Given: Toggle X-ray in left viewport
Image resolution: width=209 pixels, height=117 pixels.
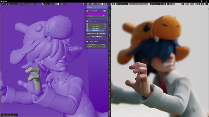Looking at the screenshot, I should pos(97,4).
